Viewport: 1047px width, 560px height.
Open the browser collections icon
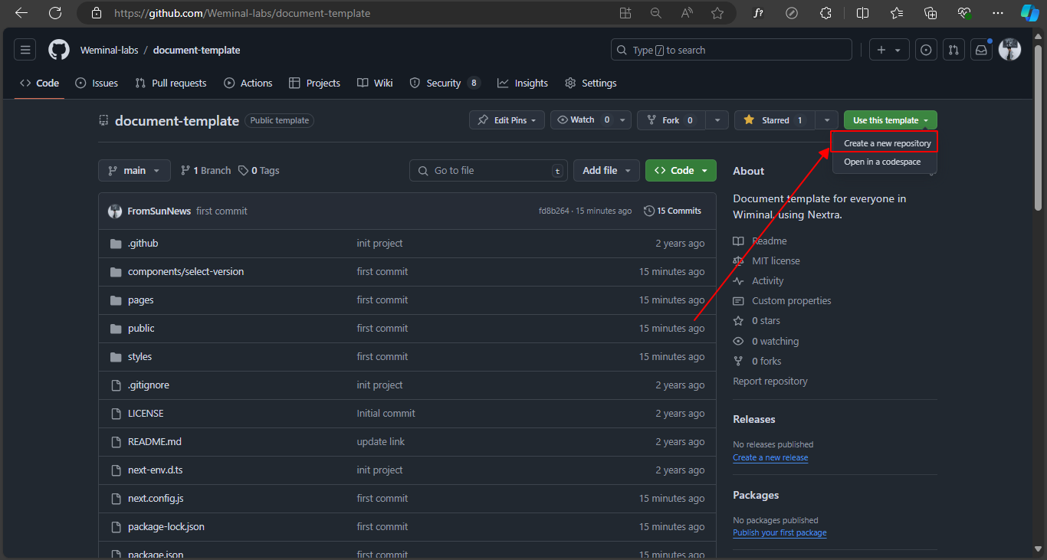pyautogui.click(x=930, y=13)
